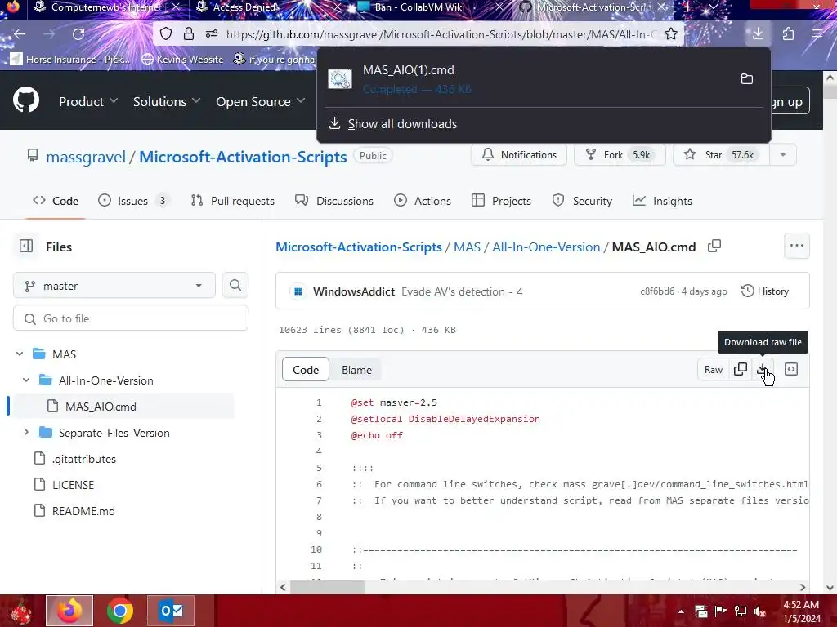The height and width of the screenshot is (627, 837).
Task: Click the horizontal code scrollbar thumb
Action: tap(327, 587)
